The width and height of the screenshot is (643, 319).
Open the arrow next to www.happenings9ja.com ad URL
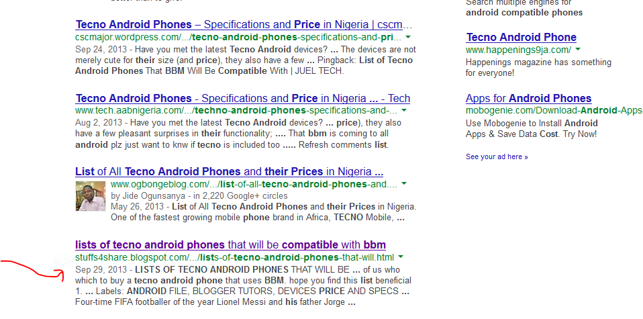[578, 50]
